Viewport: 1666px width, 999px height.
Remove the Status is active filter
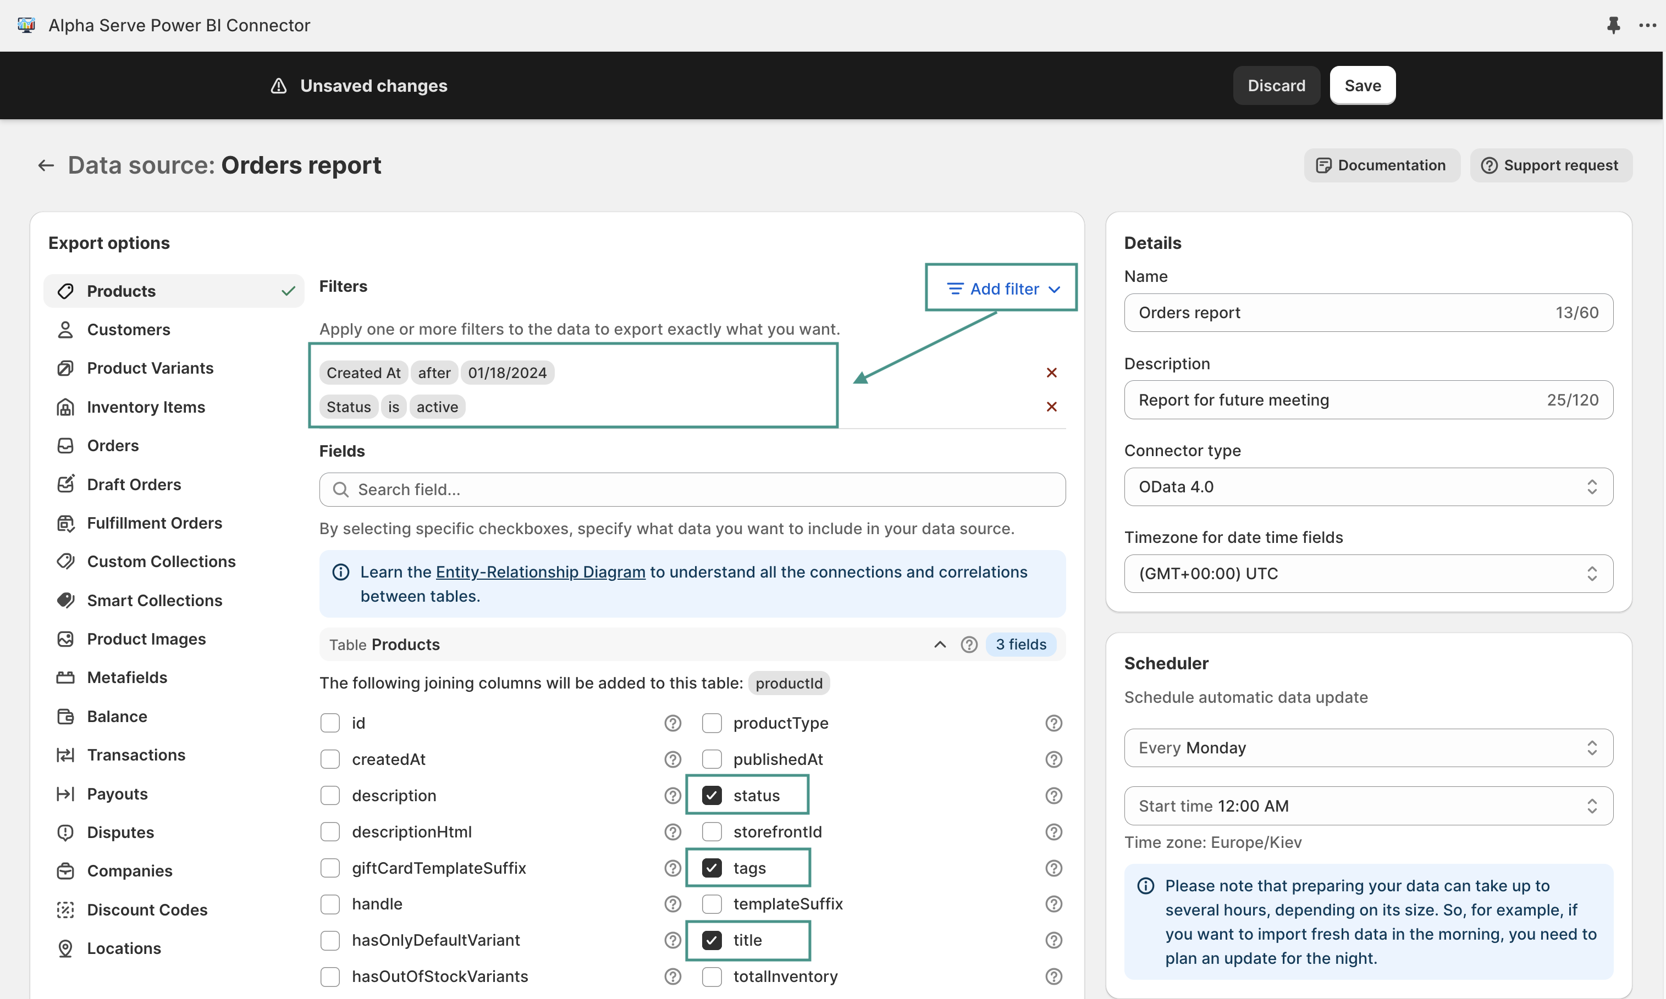pyautogui.click(x=1051, y=407)
